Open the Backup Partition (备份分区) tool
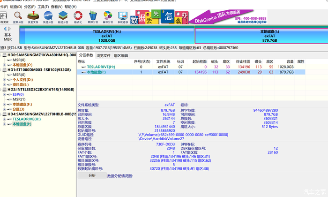This screenshot has width=328, height=197. point(108,18)
